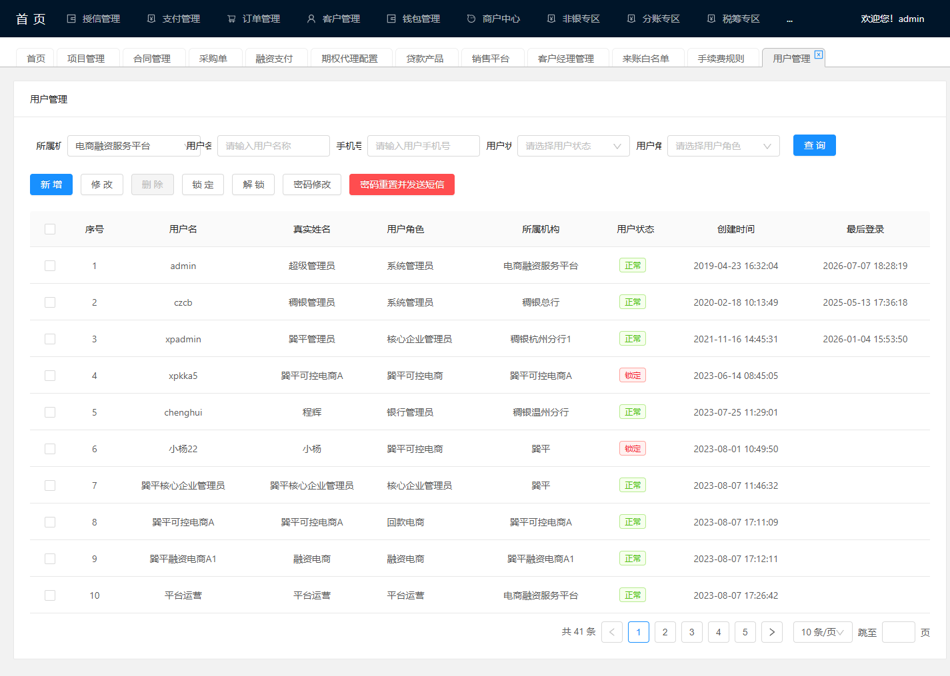Screen dimensions: 950x676
Task: Click the 钱包管理 icon in the top navigation
Action: pos(391,19)
